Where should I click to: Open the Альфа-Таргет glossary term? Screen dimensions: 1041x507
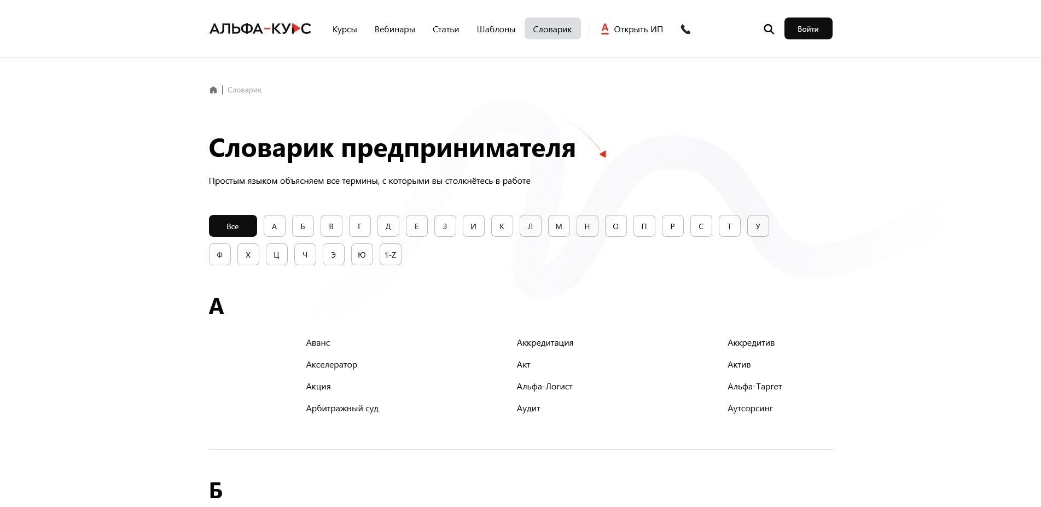pos(754,387)
